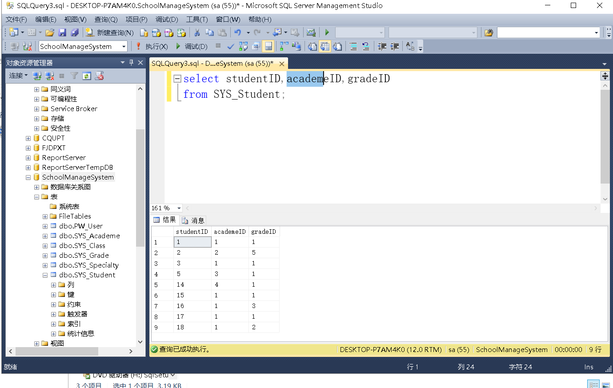Click the Copy icon in the toolbar

(209, 32)
